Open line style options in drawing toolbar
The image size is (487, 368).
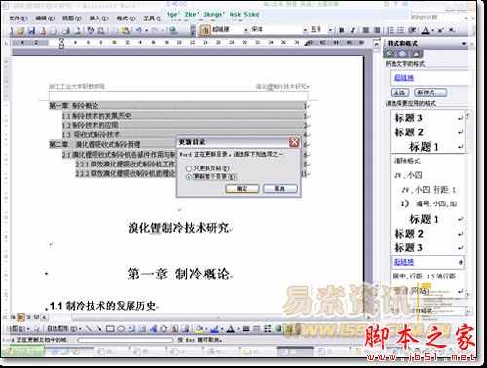tap(245, 329)
